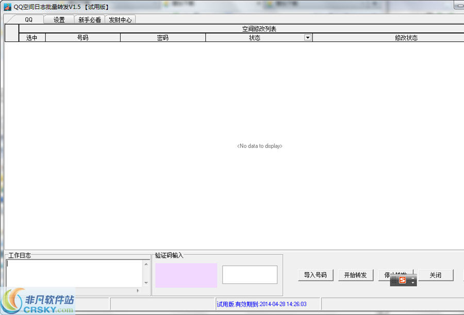Open the 新手必看 tab
Screen dimensions: 464x315
tap(90, 20)
